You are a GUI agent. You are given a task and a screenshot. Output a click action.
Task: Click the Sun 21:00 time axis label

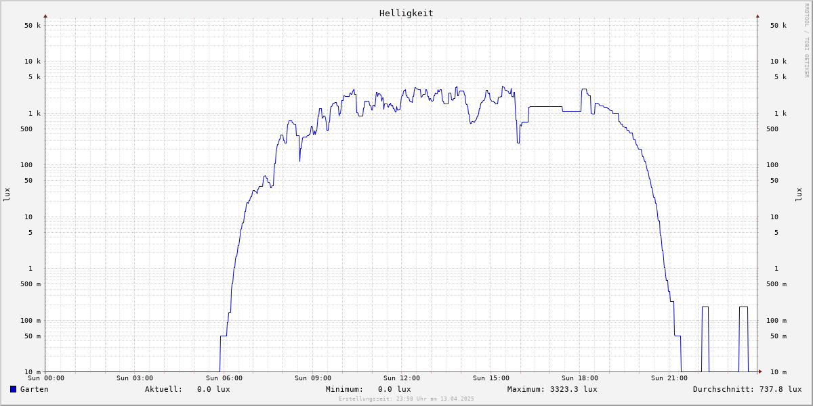tap(669, 378)
